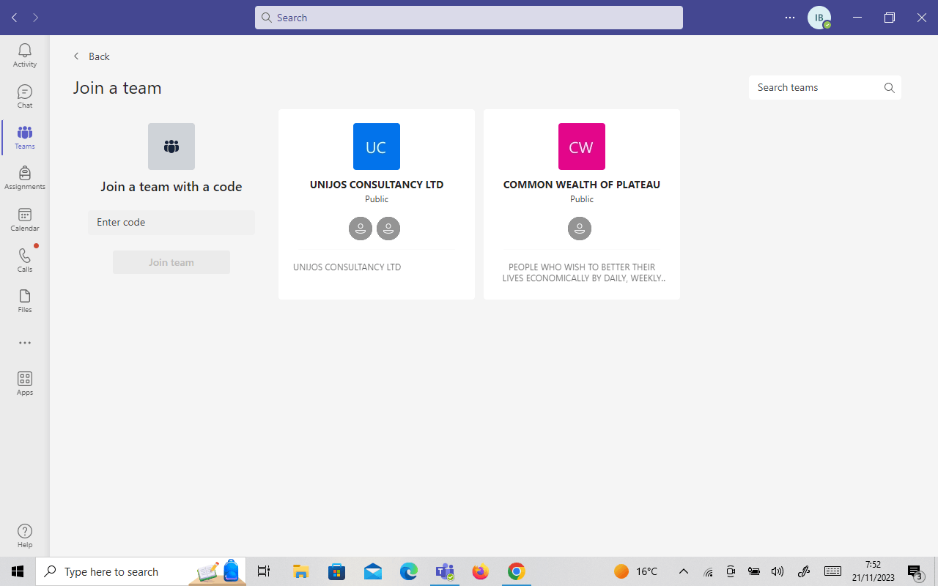Click the top Search bar
The image size is (938, 586).
(469, 18)
